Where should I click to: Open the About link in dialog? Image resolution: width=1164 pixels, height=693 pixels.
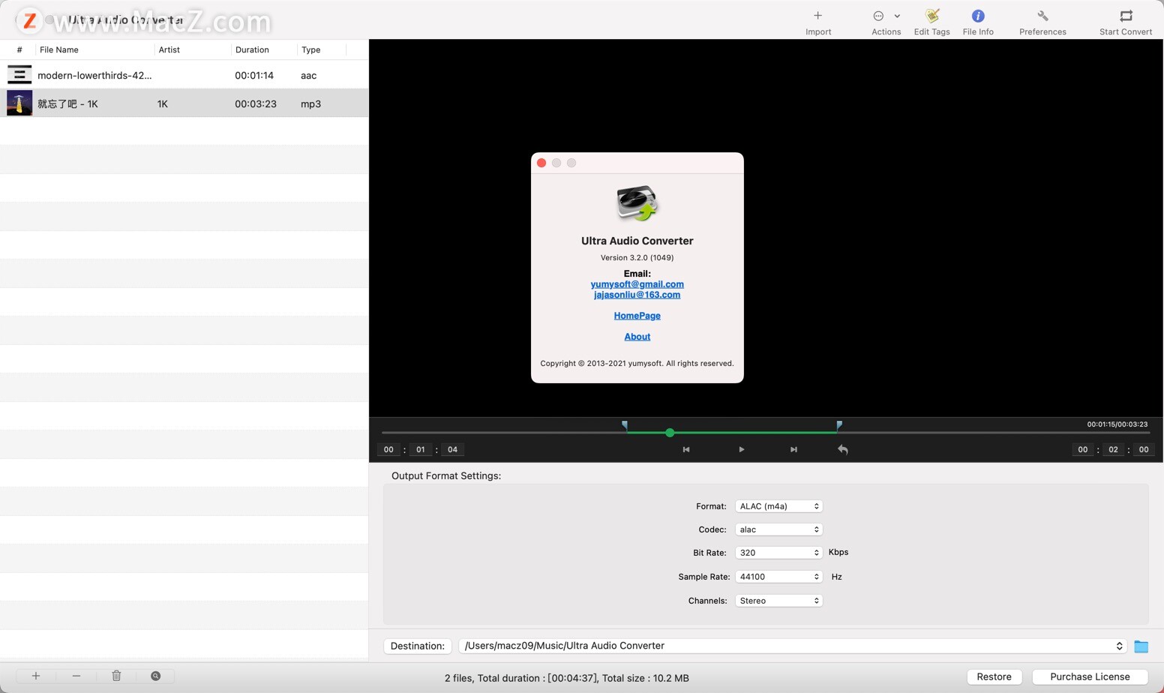pyautogui.click(x=637, y=337)
